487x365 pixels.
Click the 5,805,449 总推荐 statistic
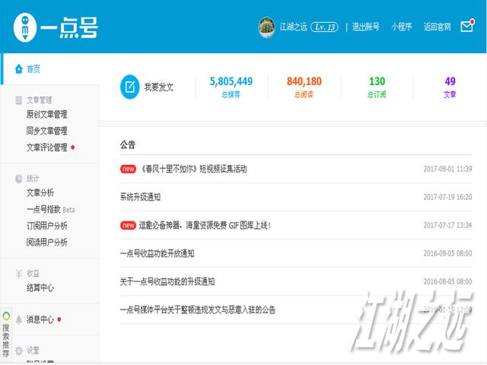(x=231, y=87)
